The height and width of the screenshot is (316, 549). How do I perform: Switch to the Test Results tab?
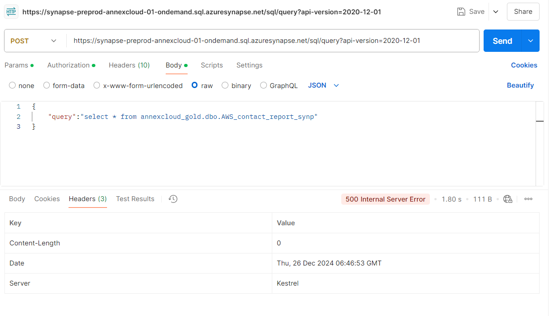[x=135, y=199]
